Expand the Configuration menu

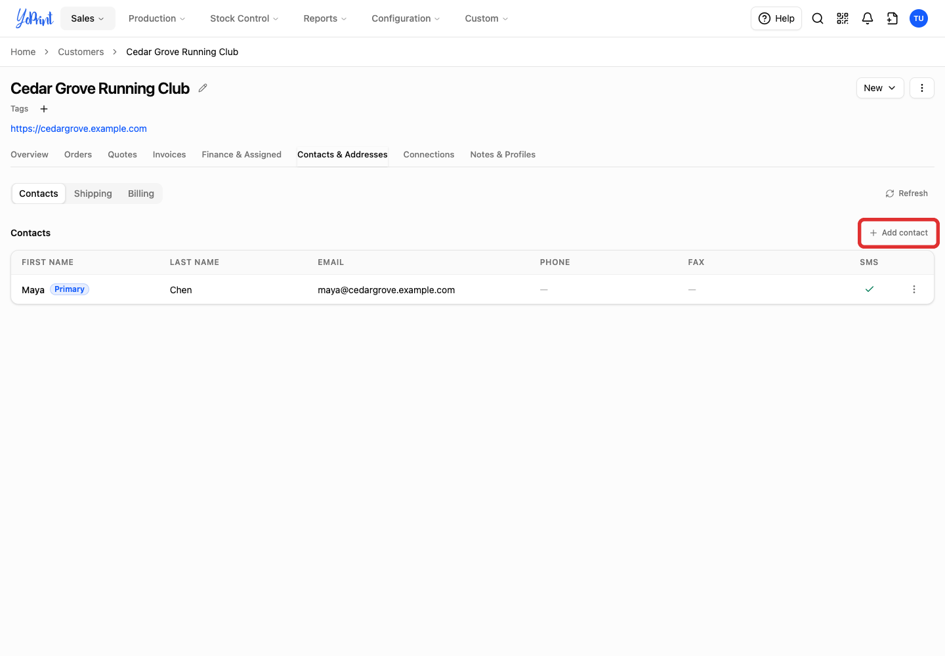406,18
